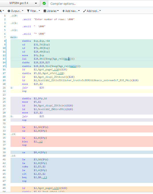Open the Add new menu

(x=71, y=11)
